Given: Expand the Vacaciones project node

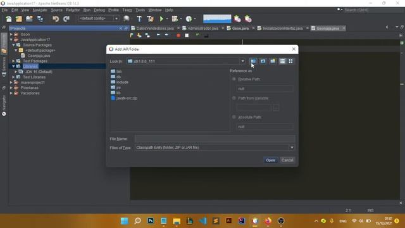Looking at the screenshot, I should pos(11,93).
